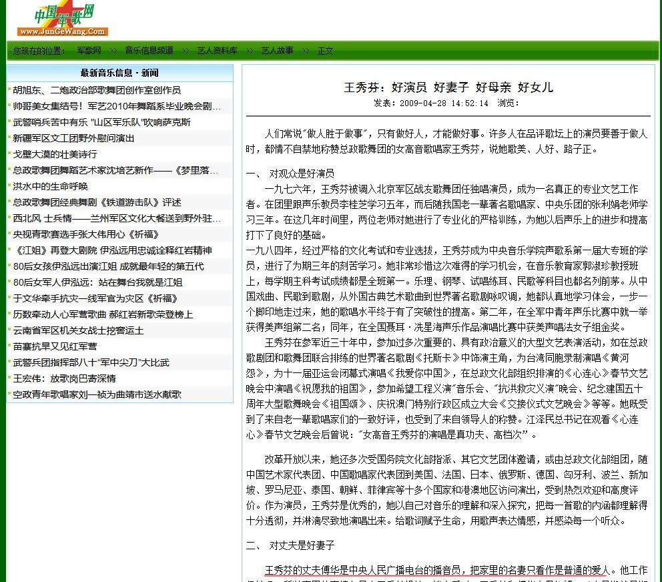Open 王宏伟：放歌岗巴寄深情 article

64,379
